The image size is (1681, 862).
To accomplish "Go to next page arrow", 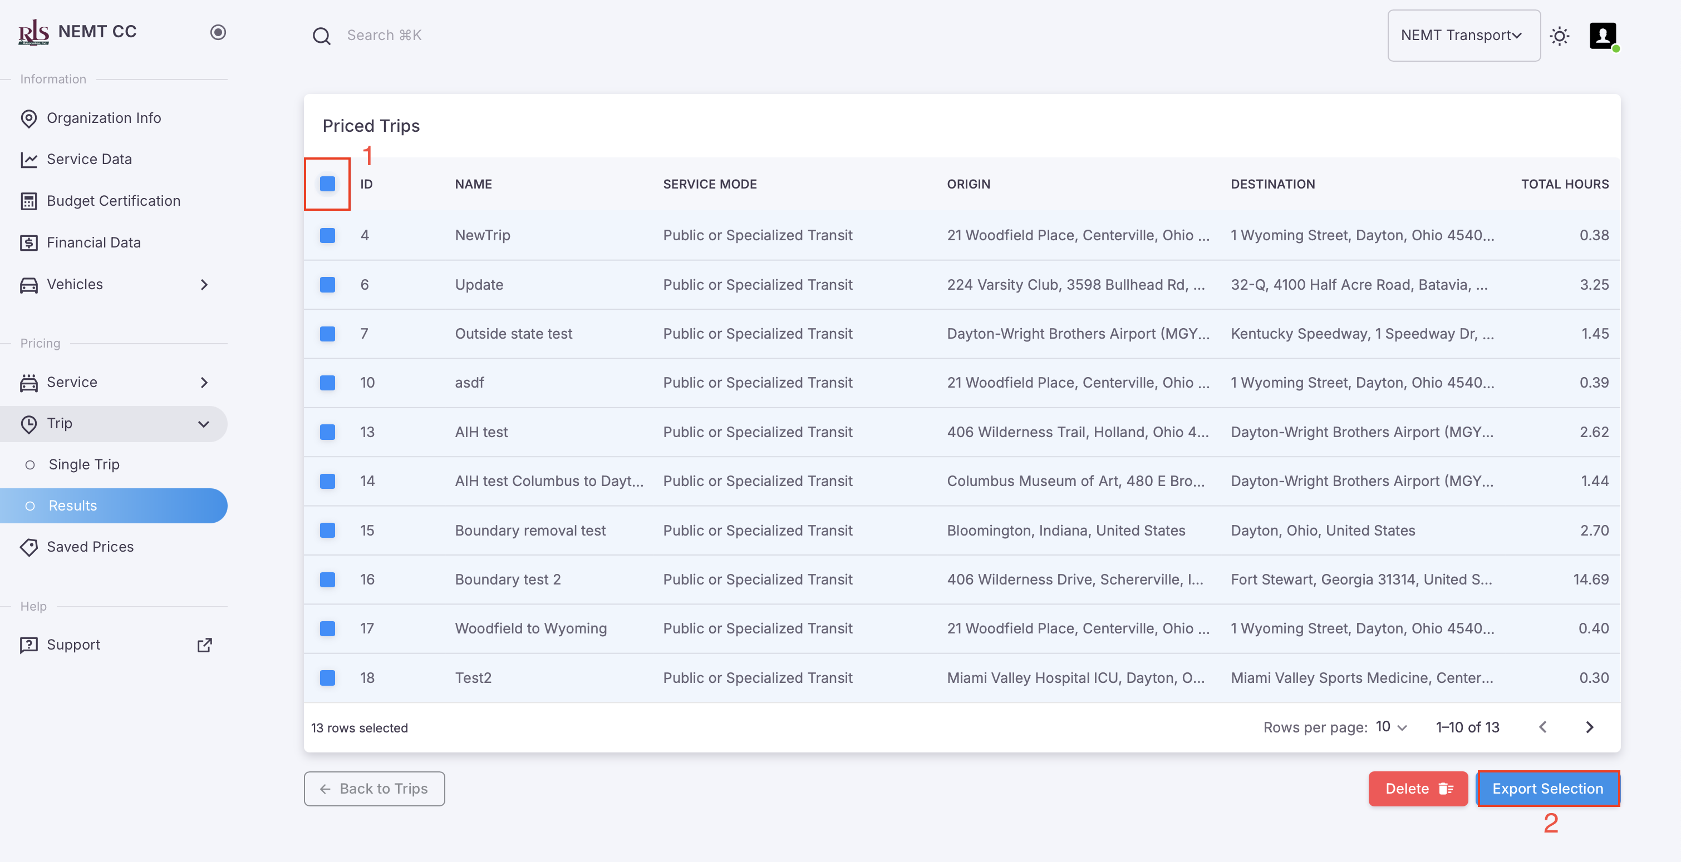I will tap(1590, 727).
